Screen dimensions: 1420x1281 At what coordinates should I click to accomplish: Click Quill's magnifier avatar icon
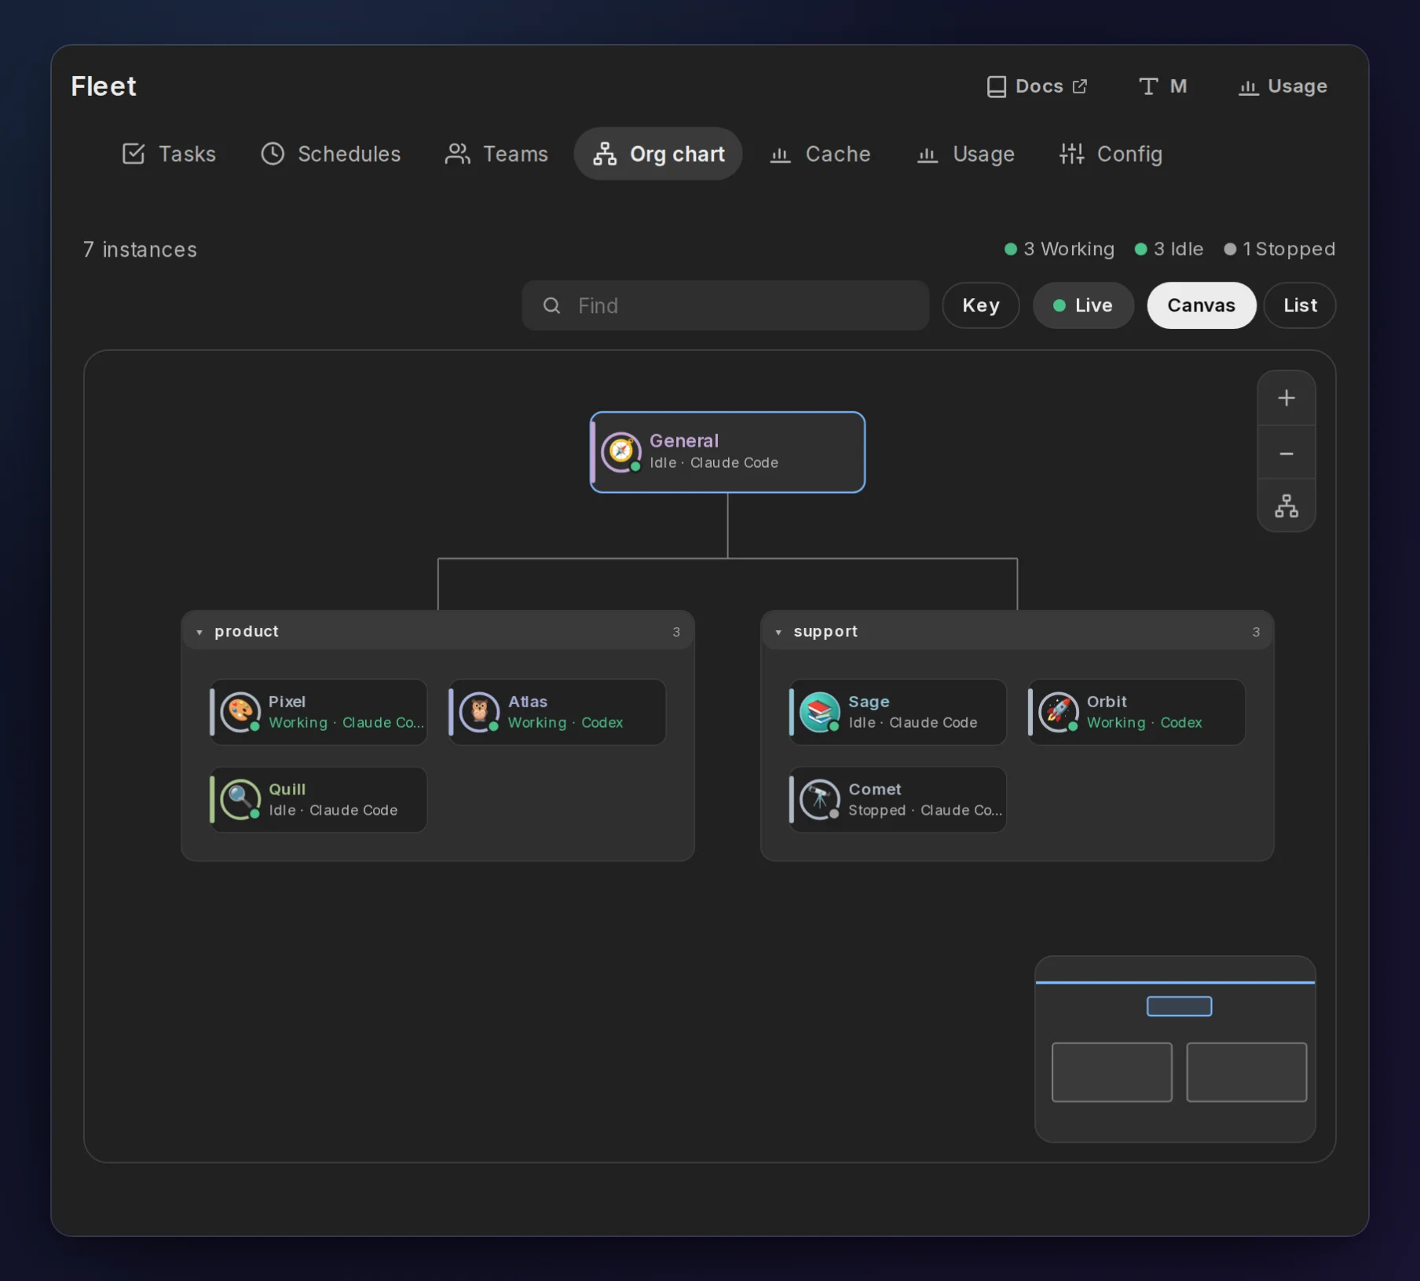tap(240, 799)
